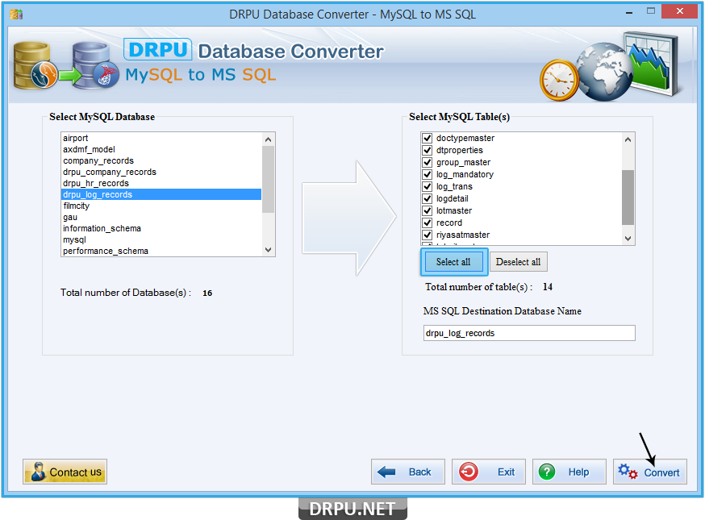Viewport: 705px width, 520px height.
Task: Select the airport database
Action: coord(161,138)
